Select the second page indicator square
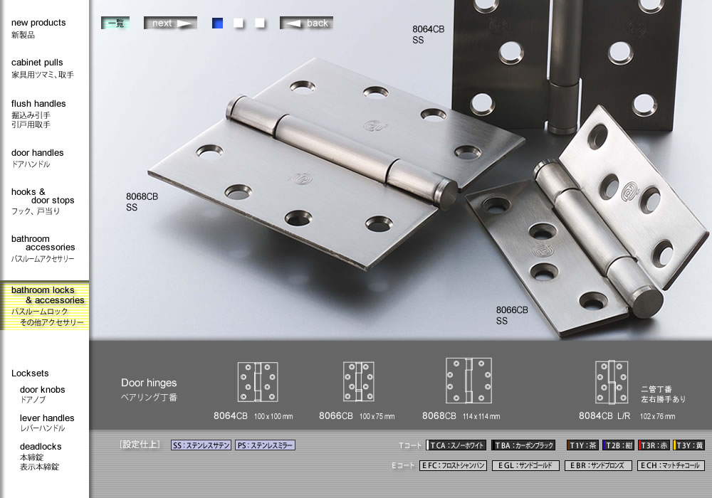This screenshot has width=712, height=498. (239, 23)
